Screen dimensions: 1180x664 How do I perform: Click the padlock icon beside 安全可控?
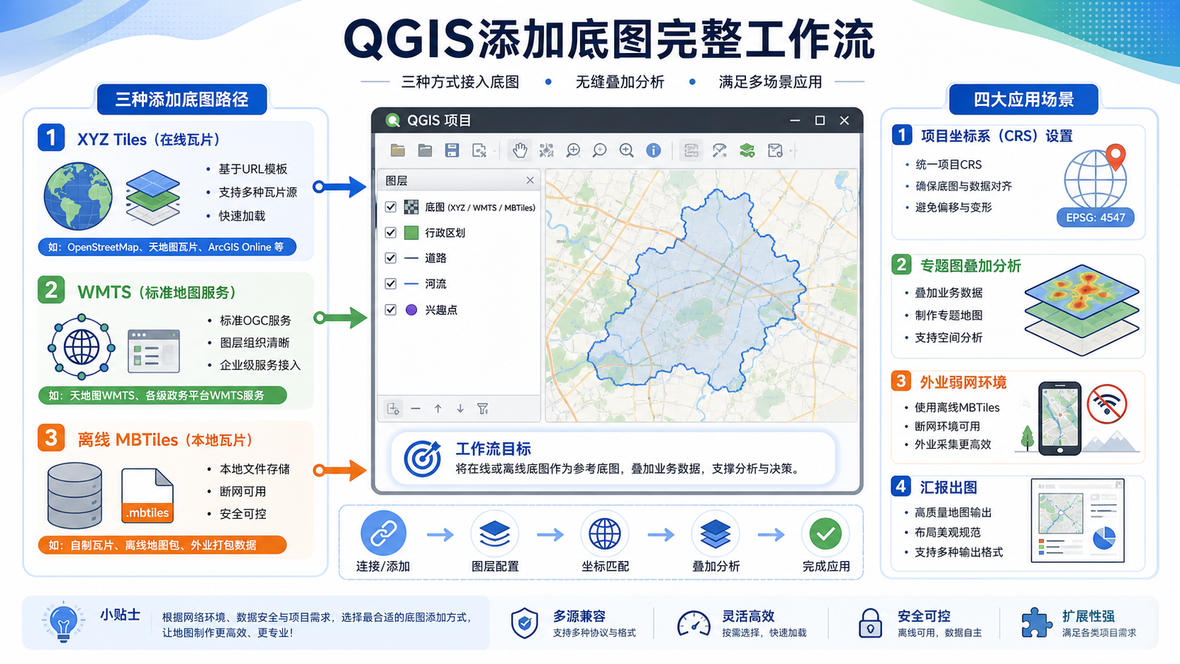[x=870, y=624]
